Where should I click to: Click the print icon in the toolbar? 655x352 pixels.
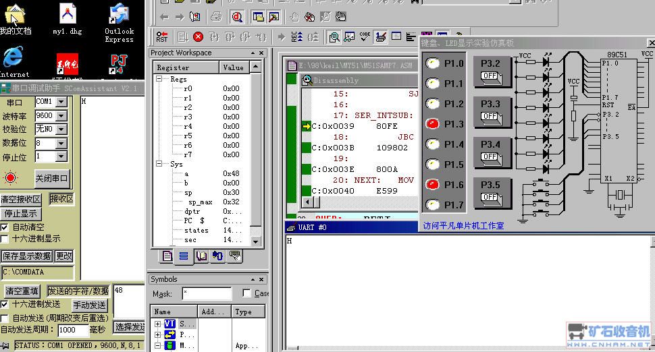[x=215, y=17]
